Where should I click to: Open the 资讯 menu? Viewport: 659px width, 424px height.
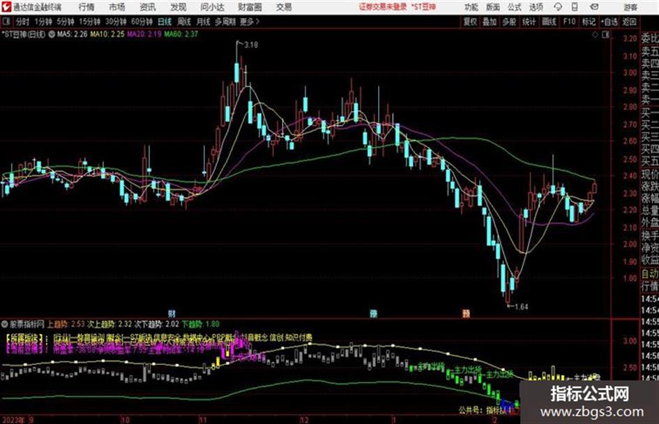[148, 7]
